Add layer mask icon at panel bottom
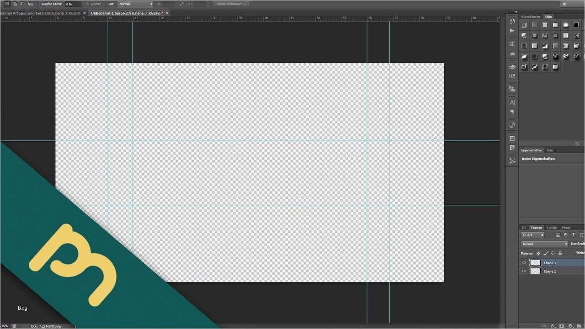Image resolution: width=585 pixels, height=329 pixels. 562,326
